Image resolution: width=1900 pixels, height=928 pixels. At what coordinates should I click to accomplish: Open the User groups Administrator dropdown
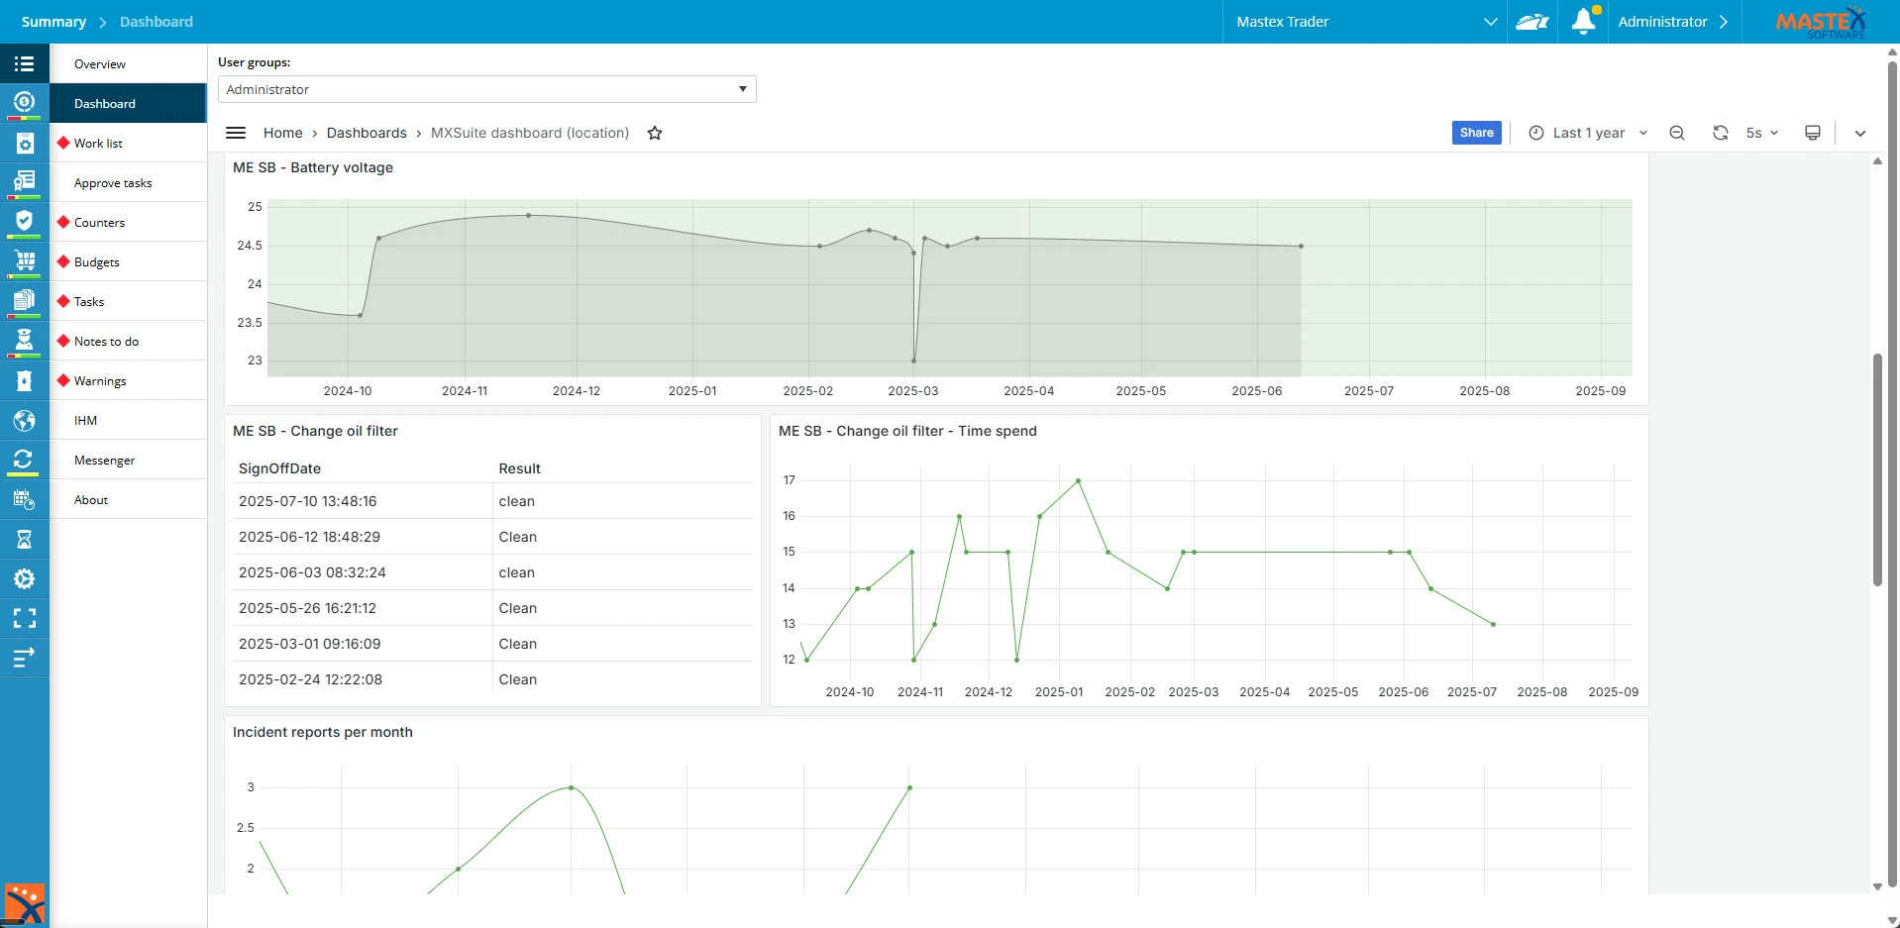click(486, 89)
